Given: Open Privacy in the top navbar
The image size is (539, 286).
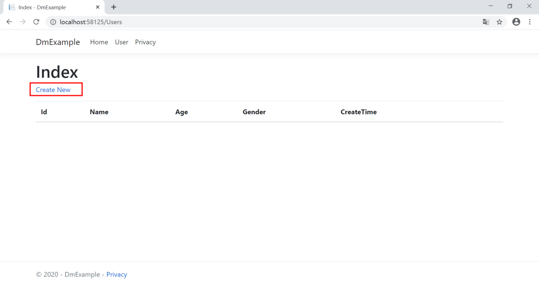Looking at the screenshot, I should click(145, 42).
